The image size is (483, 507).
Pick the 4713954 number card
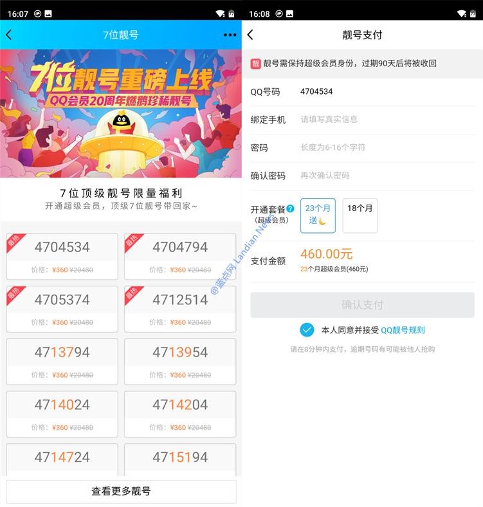point(180,362)
